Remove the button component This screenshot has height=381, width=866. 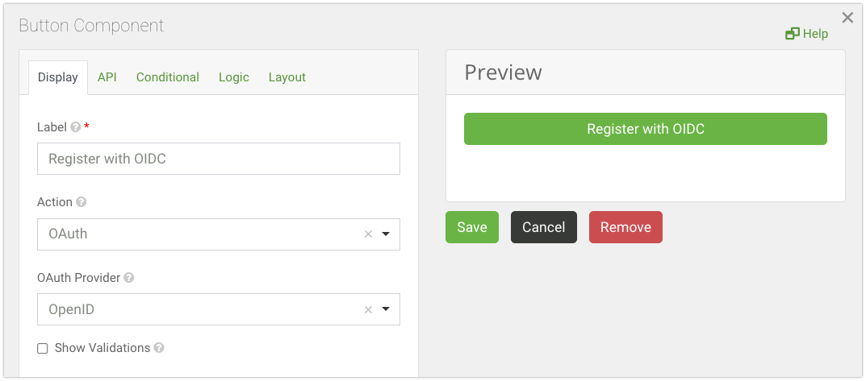[625, 227]
